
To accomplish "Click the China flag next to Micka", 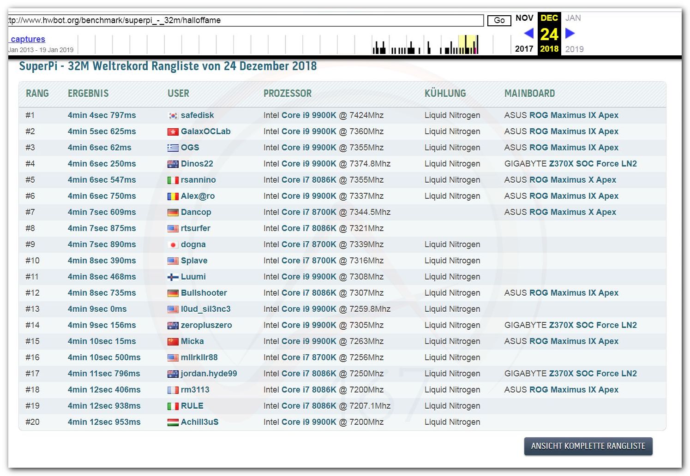I will (173, 342).
